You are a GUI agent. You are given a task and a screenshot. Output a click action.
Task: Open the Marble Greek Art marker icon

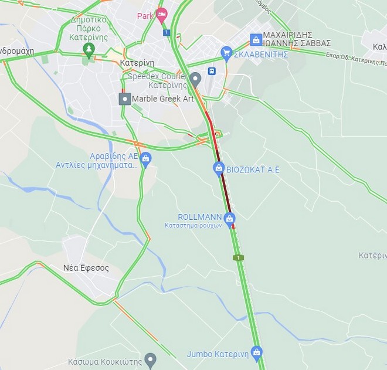125,99
